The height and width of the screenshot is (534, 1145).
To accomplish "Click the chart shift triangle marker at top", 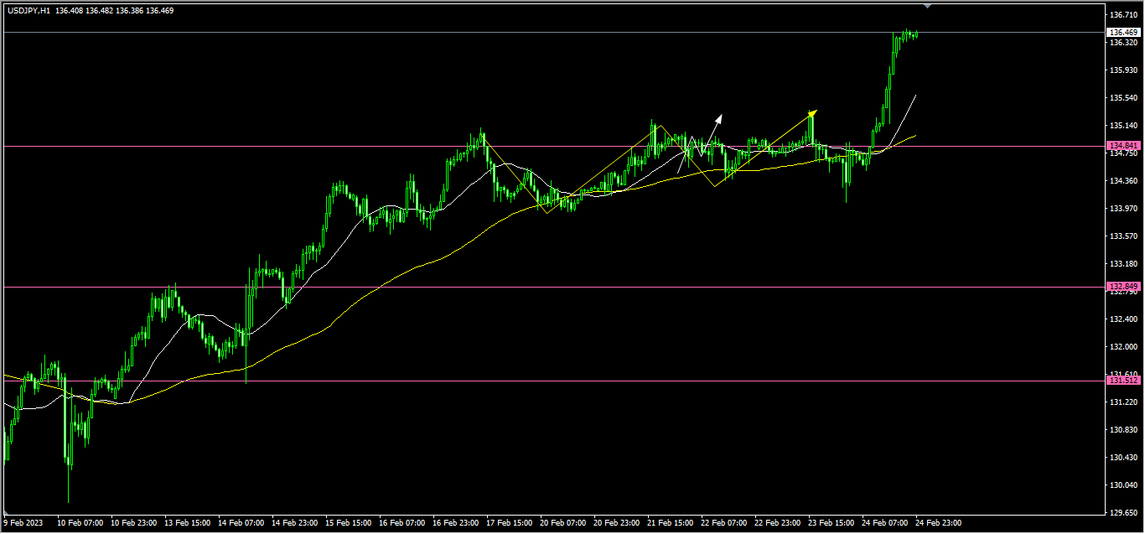I will click(927, 6).
